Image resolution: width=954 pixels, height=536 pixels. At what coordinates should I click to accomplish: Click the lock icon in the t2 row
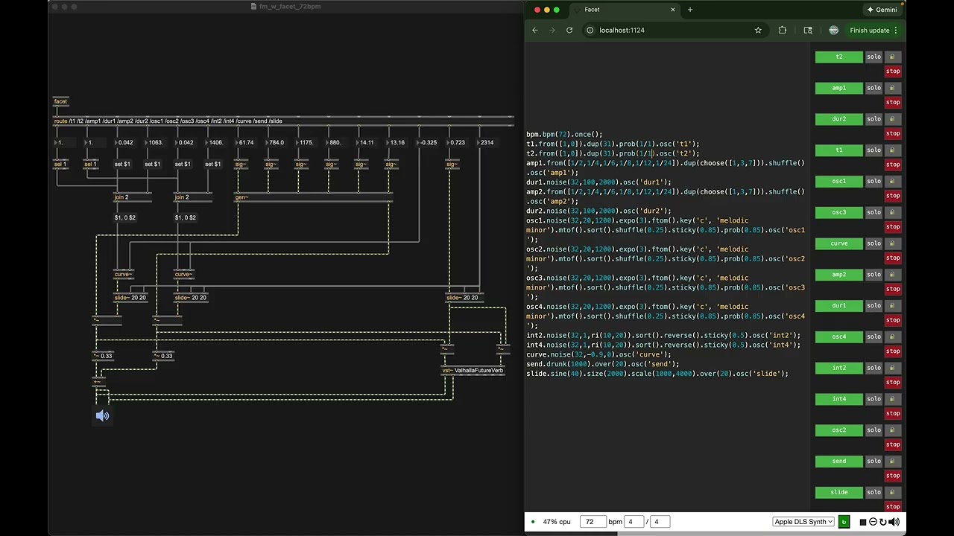[893, 57]
